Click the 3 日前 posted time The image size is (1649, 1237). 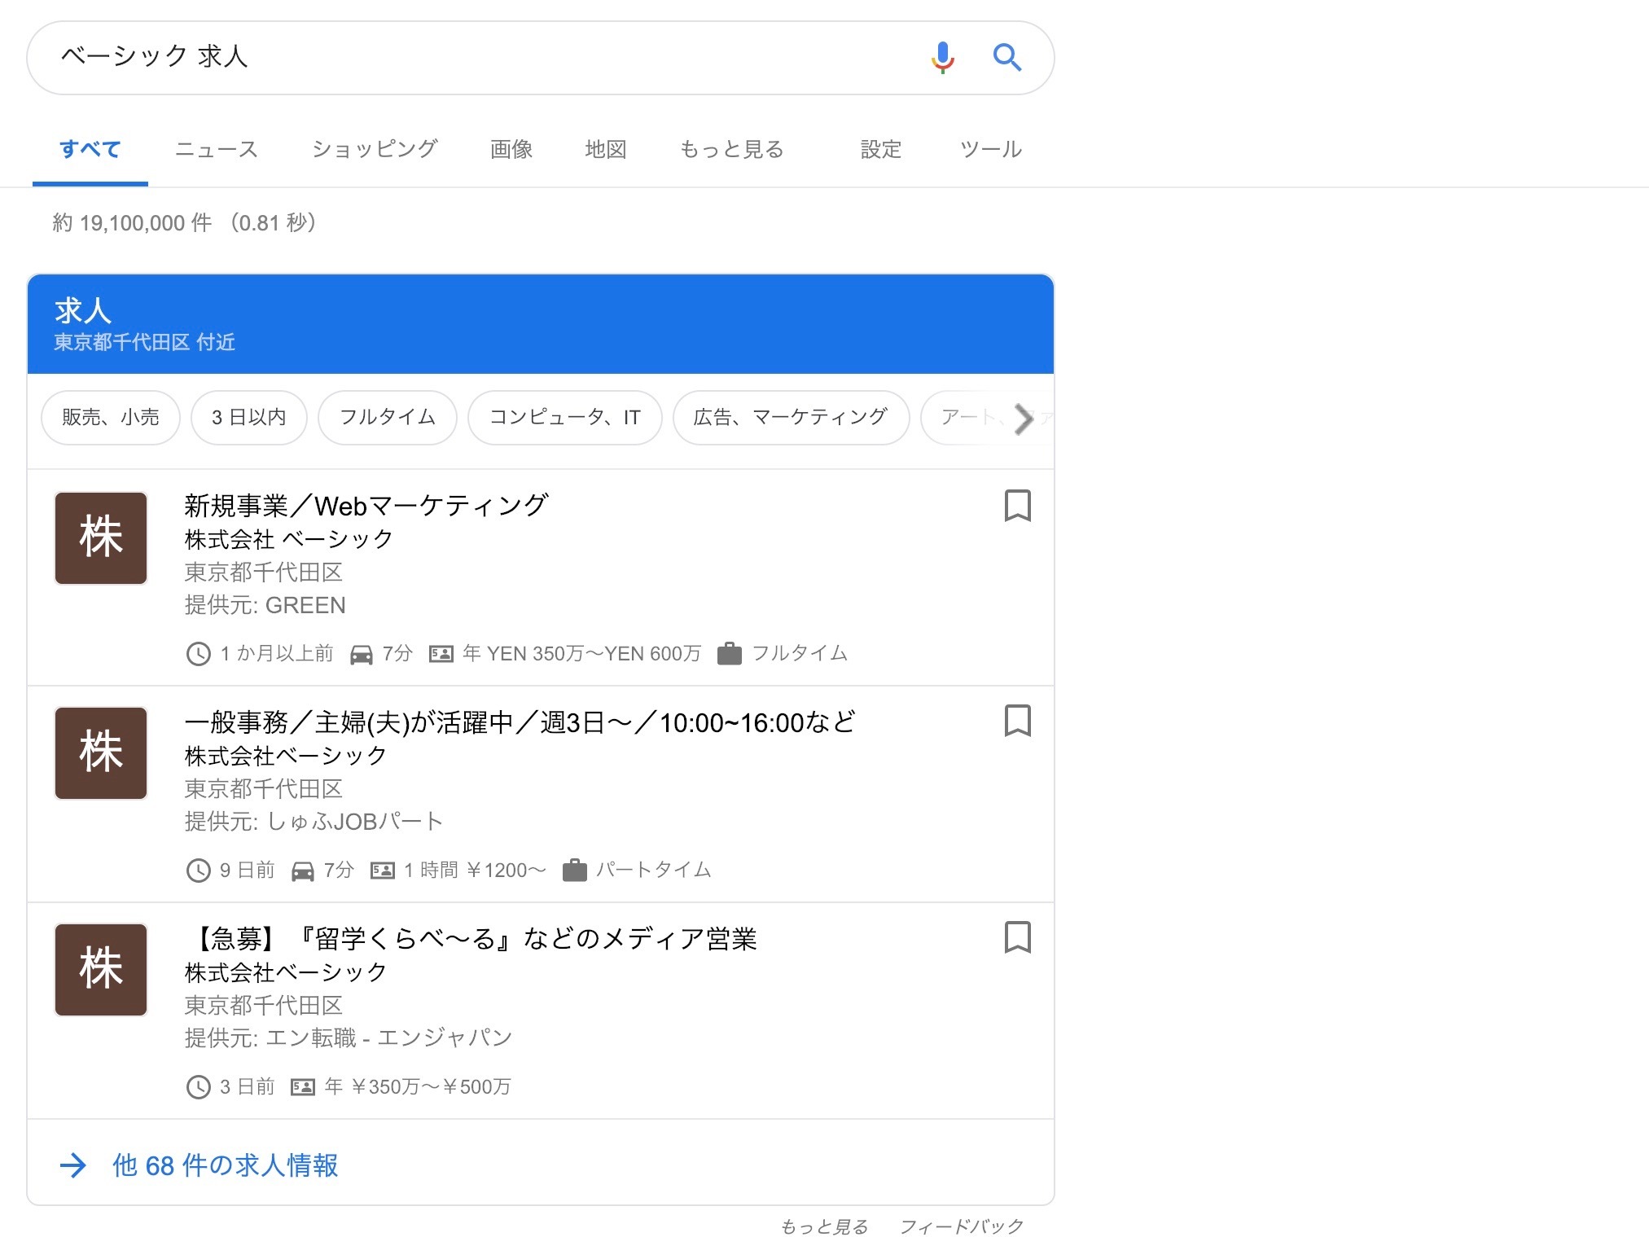tap(248, 1087)
